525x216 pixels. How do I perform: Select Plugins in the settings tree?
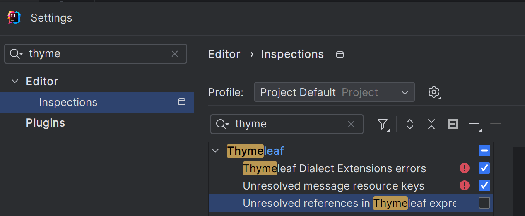click(x=46, y=123)
